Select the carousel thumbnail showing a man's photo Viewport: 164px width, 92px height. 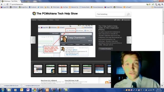pyautogui.click(x=50, y=69)
